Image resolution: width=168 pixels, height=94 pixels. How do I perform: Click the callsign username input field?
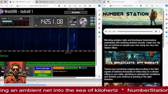76,12
